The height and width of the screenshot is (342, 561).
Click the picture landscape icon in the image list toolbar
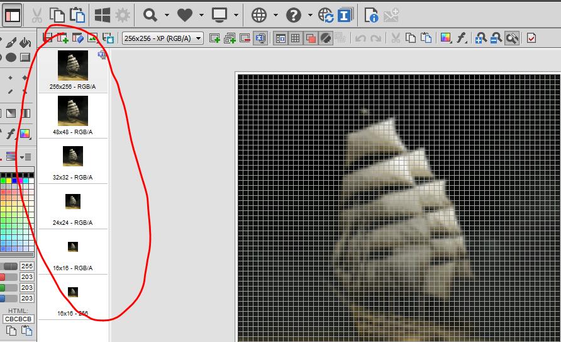coord(92,38)
